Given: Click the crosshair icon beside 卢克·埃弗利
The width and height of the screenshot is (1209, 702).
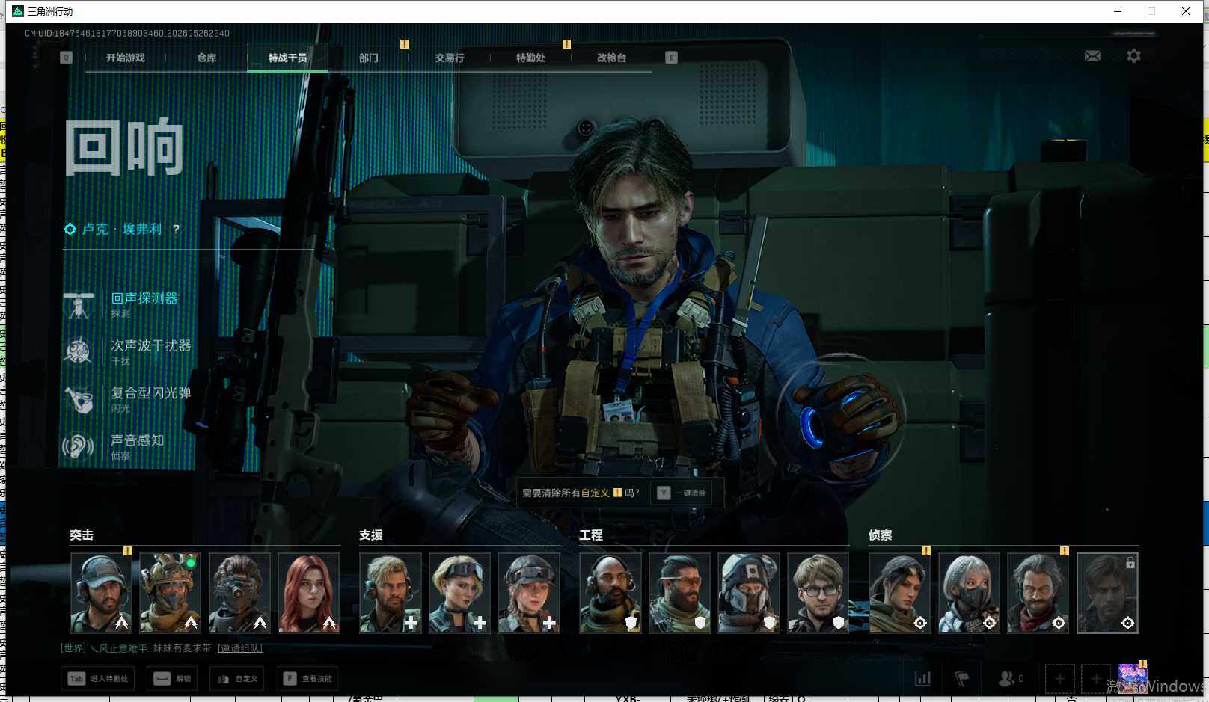Looking at the screenshot, I should coord(70,230).
